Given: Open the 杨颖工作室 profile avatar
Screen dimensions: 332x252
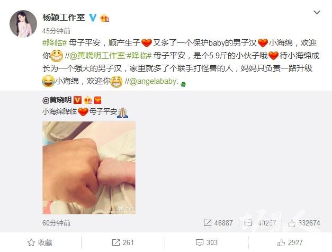Looking at the screenshot, I should click(23, 23).
